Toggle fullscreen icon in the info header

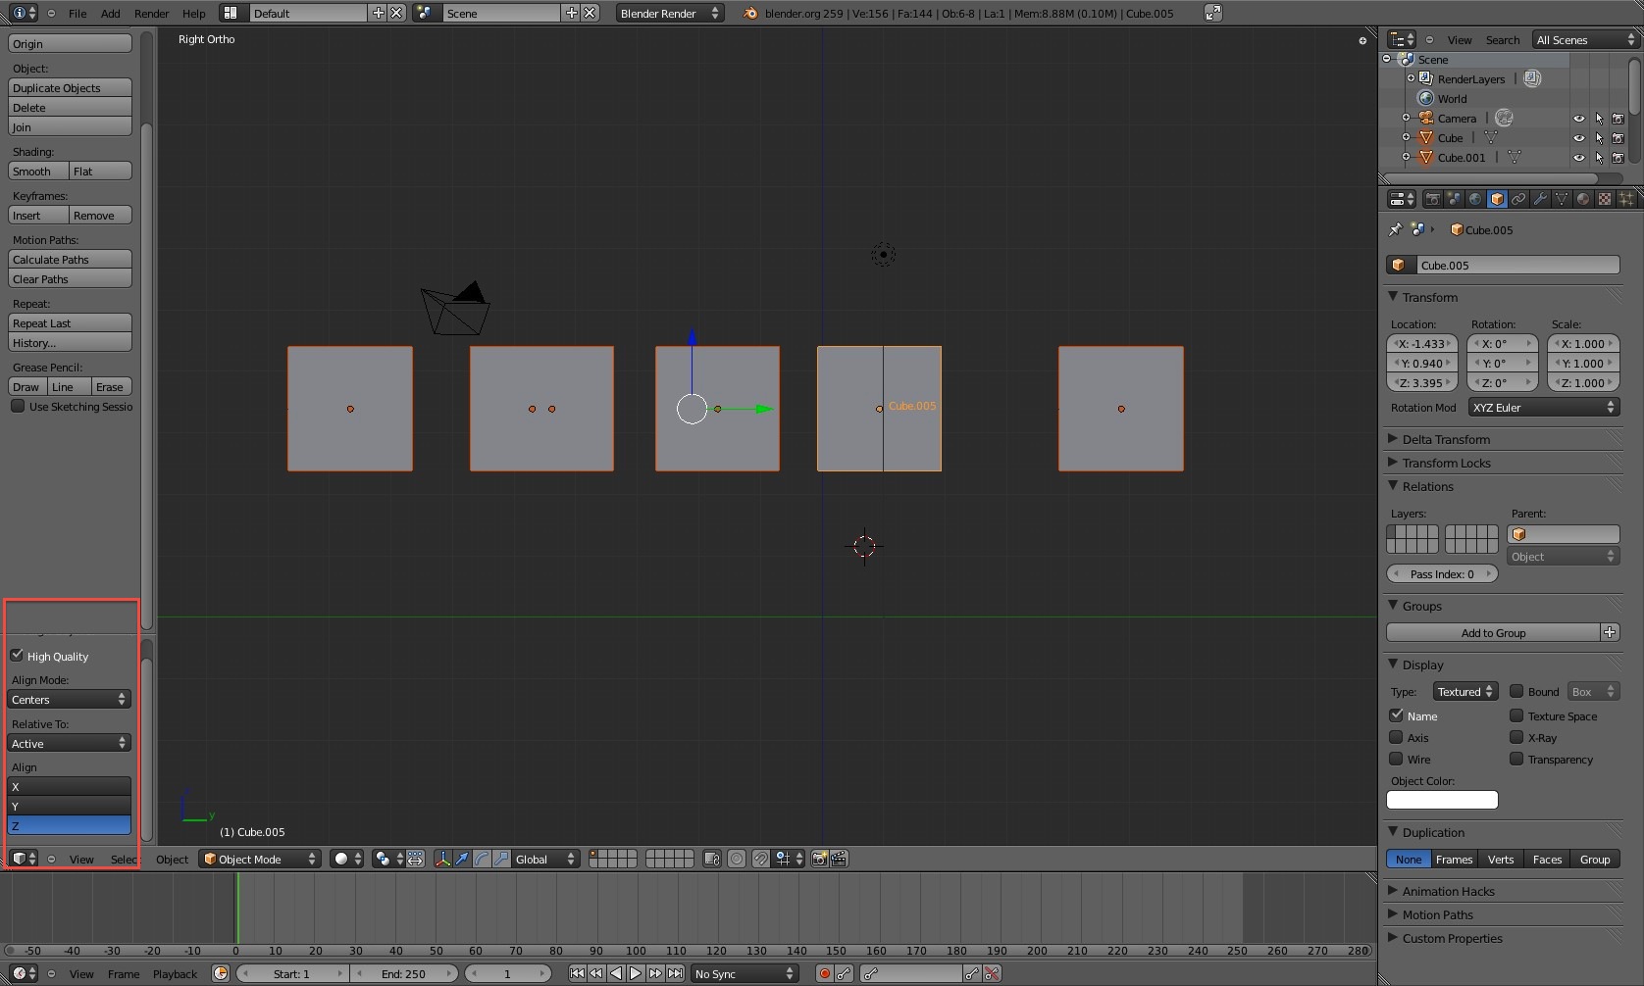[1213, 13]
